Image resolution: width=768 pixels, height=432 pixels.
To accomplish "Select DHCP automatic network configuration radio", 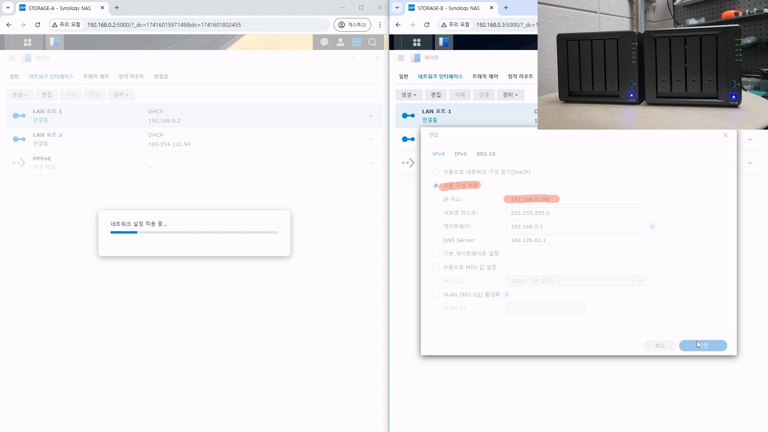I will point(436,172).
